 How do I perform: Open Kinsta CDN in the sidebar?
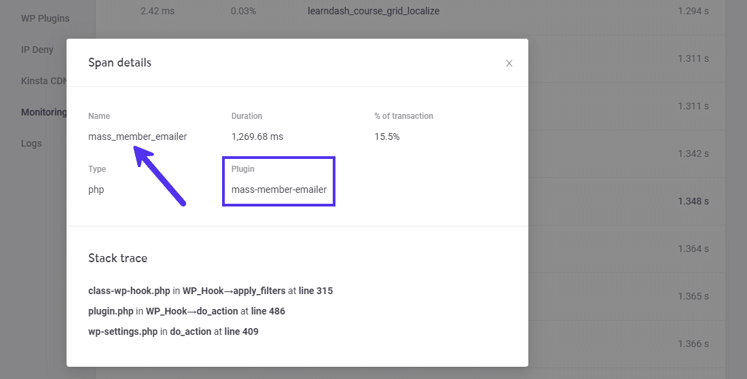point(43,81)
